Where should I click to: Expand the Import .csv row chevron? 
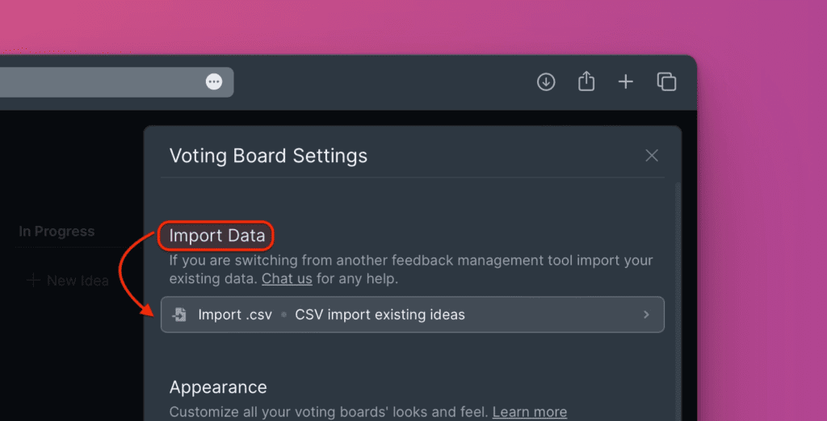tap(646, 315)
